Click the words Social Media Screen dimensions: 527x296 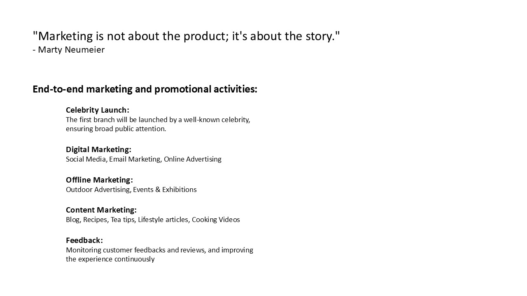click(86, 159)
